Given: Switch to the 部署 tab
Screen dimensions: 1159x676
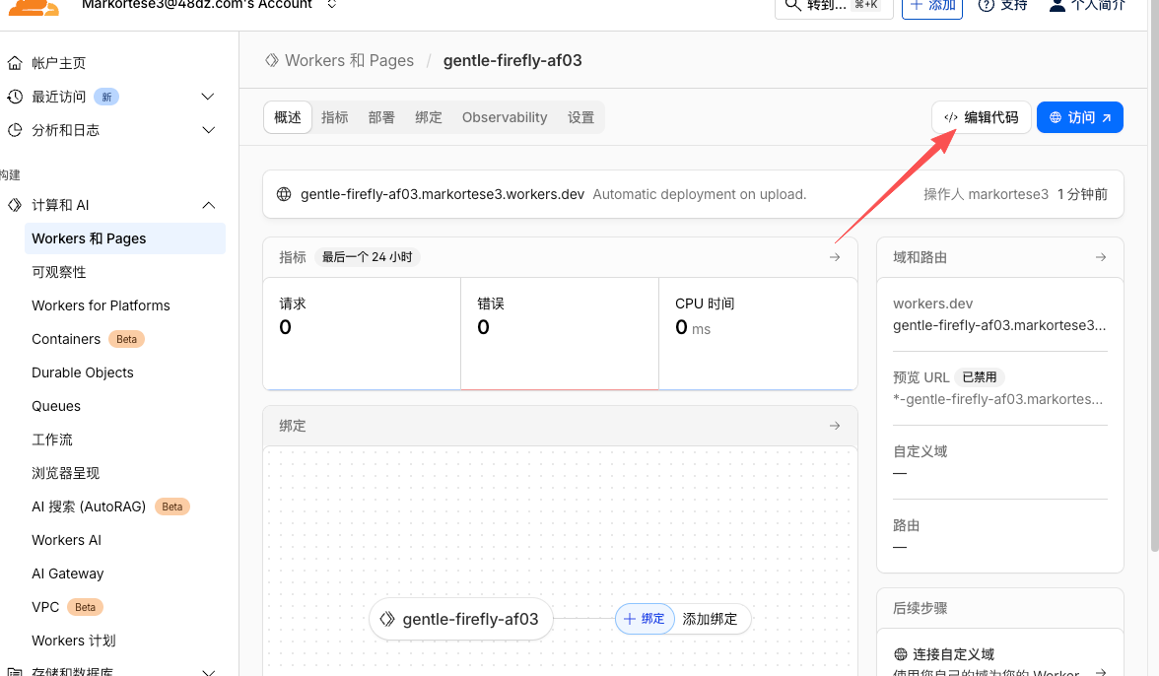Looking at the screenshot, I should (381, 117).
